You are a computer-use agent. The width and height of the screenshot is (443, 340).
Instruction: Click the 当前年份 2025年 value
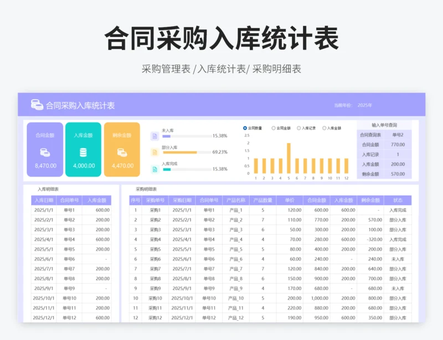click(365, 105)
